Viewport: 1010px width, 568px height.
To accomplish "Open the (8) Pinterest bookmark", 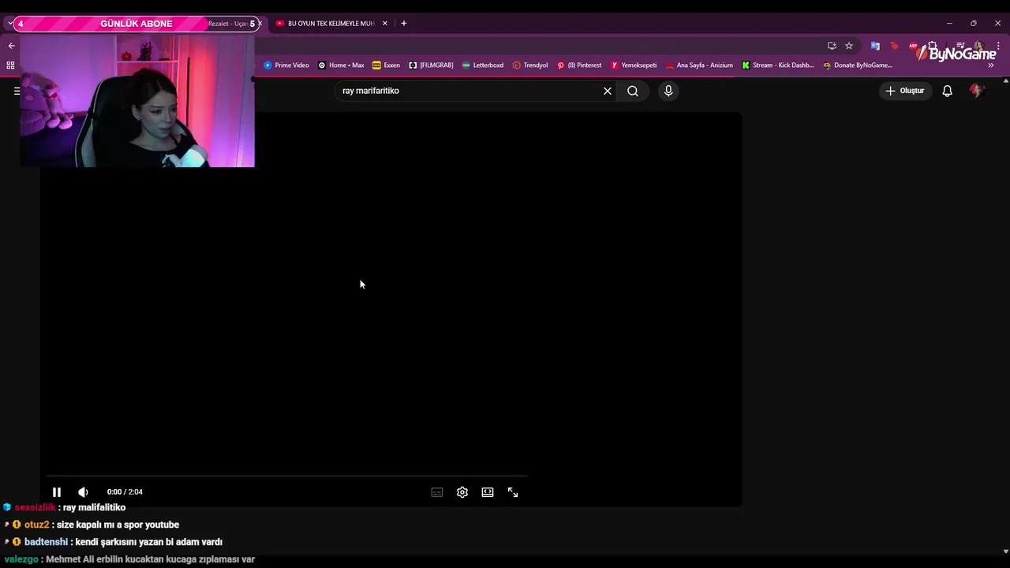I will [x=579, y=65].
